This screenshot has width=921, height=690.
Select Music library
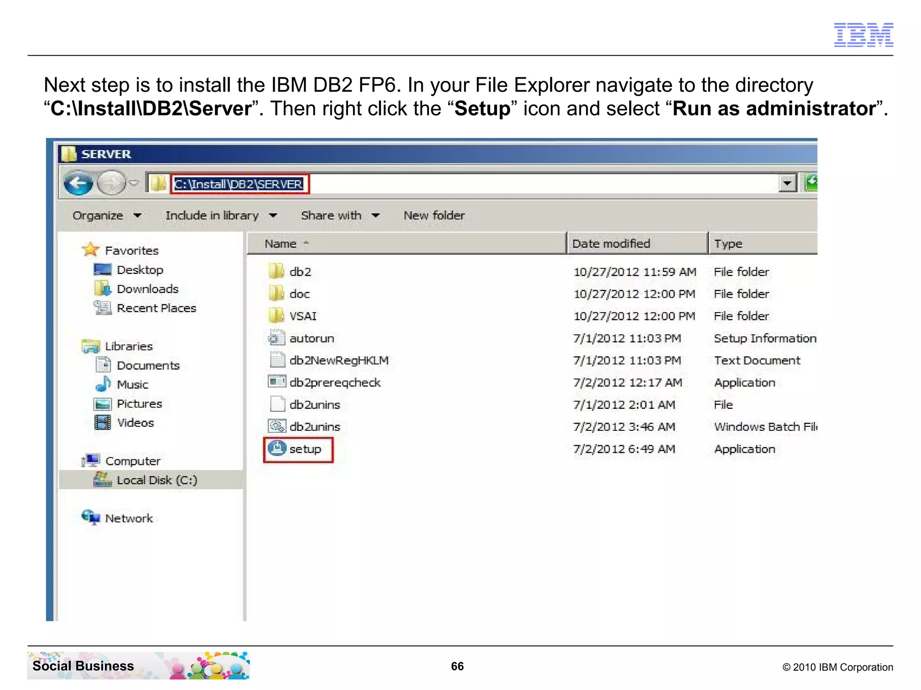pyautogui.click(x=132, y=385)
